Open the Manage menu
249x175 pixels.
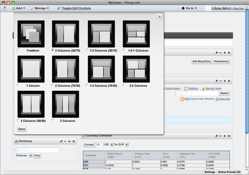(x=40, y=8)
